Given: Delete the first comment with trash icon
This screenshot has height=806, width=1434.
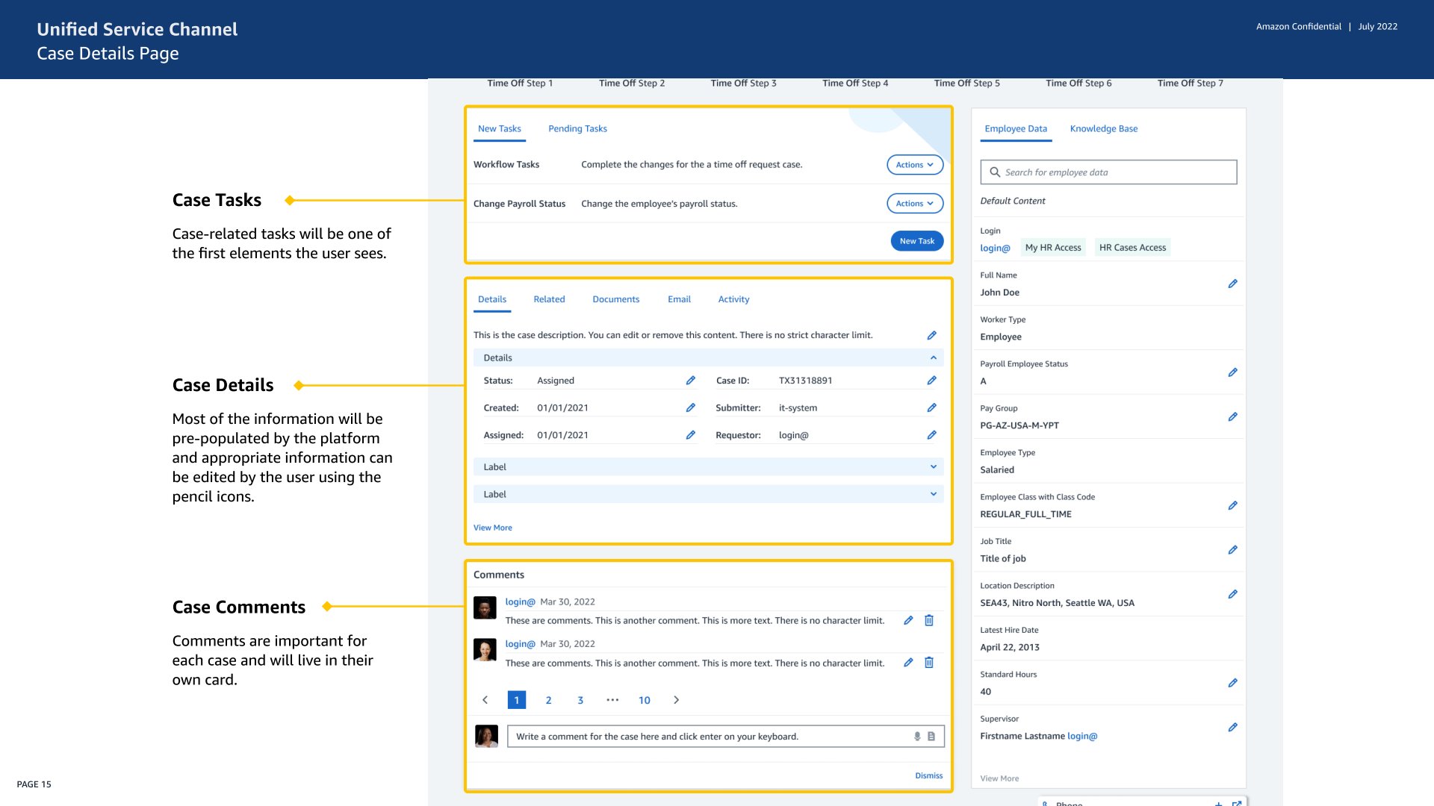Looking at the screenshot, I should pos(929,620).
